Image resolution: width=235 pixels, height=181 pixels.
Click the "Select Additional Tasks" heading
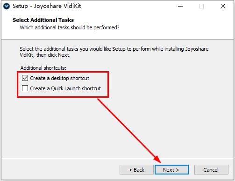[43, 20]
